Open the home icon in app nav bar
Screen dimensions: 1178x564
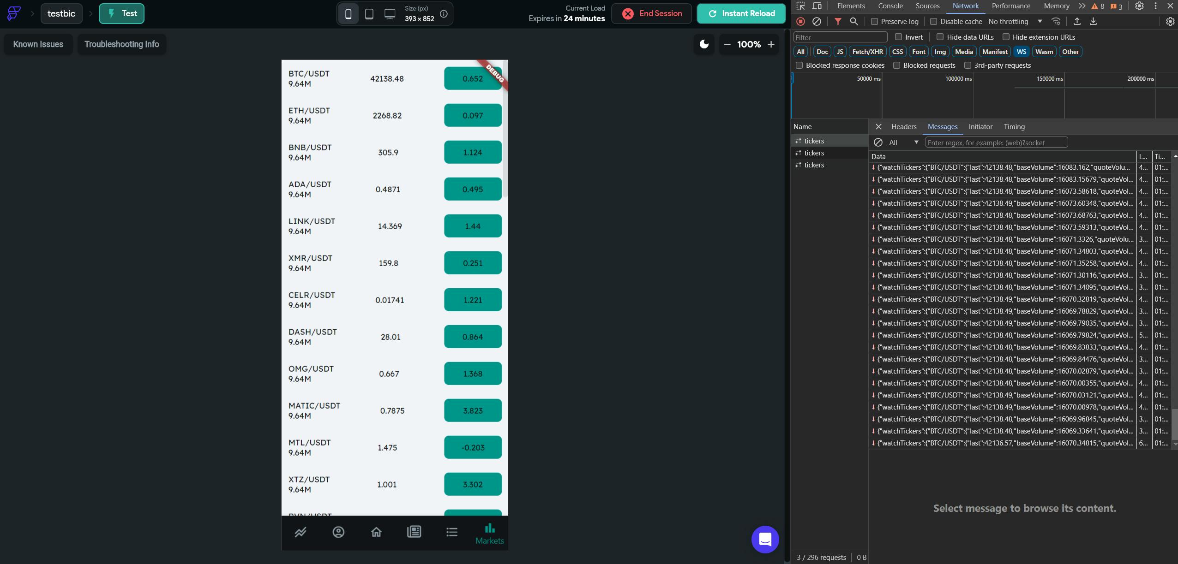pos(376,532)
